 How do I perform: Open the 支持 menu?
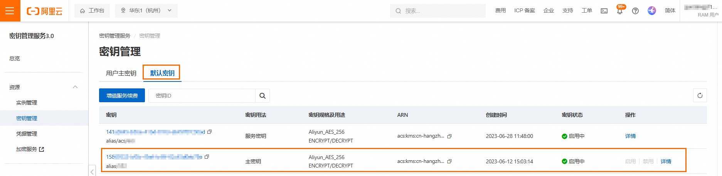pyautogui.click(x=568, y=11)
